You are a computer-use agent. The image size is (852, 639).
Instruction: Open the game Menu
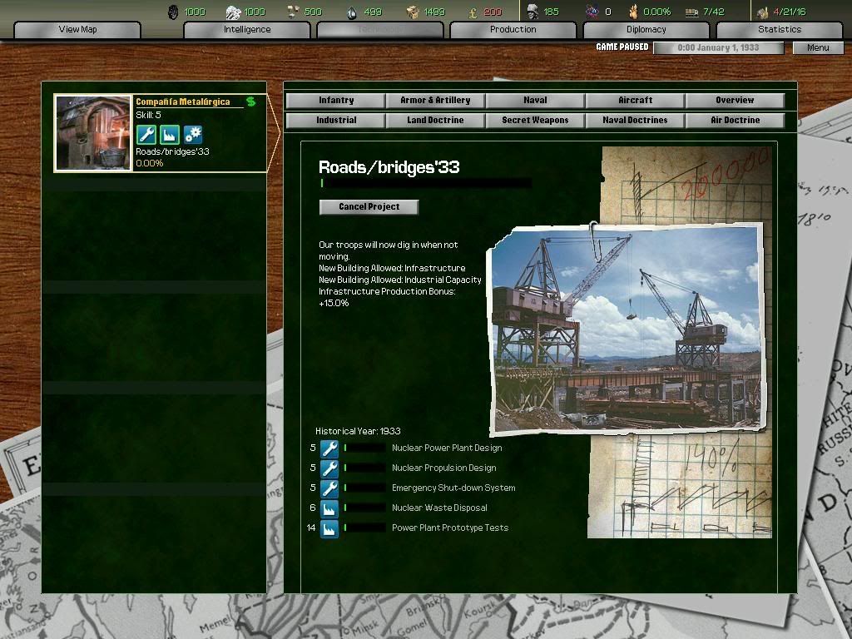817,47
